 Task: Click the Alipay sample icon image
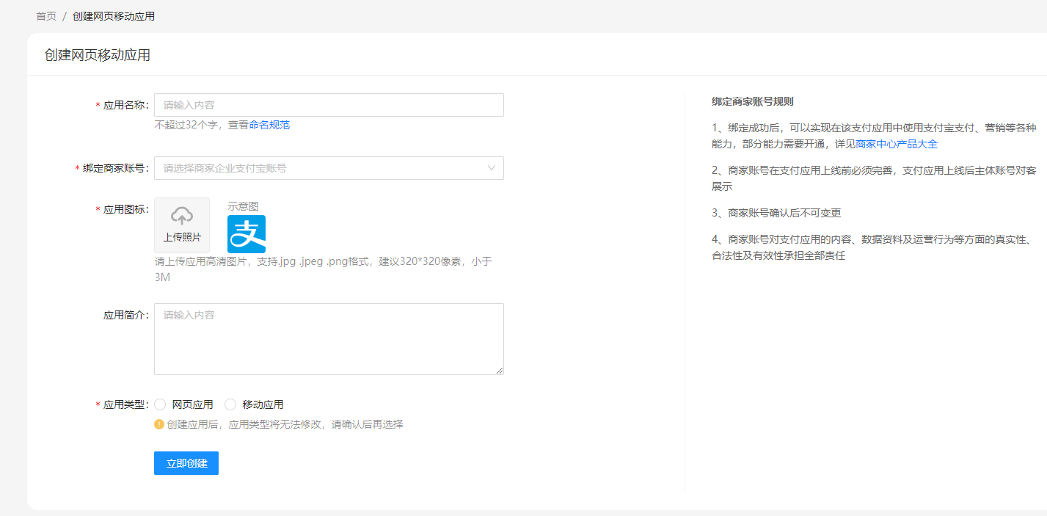click(247, 234)
